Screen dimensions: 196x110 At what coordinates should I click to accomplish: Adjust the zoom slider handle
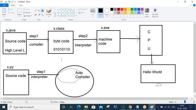[x=185, y=102]
